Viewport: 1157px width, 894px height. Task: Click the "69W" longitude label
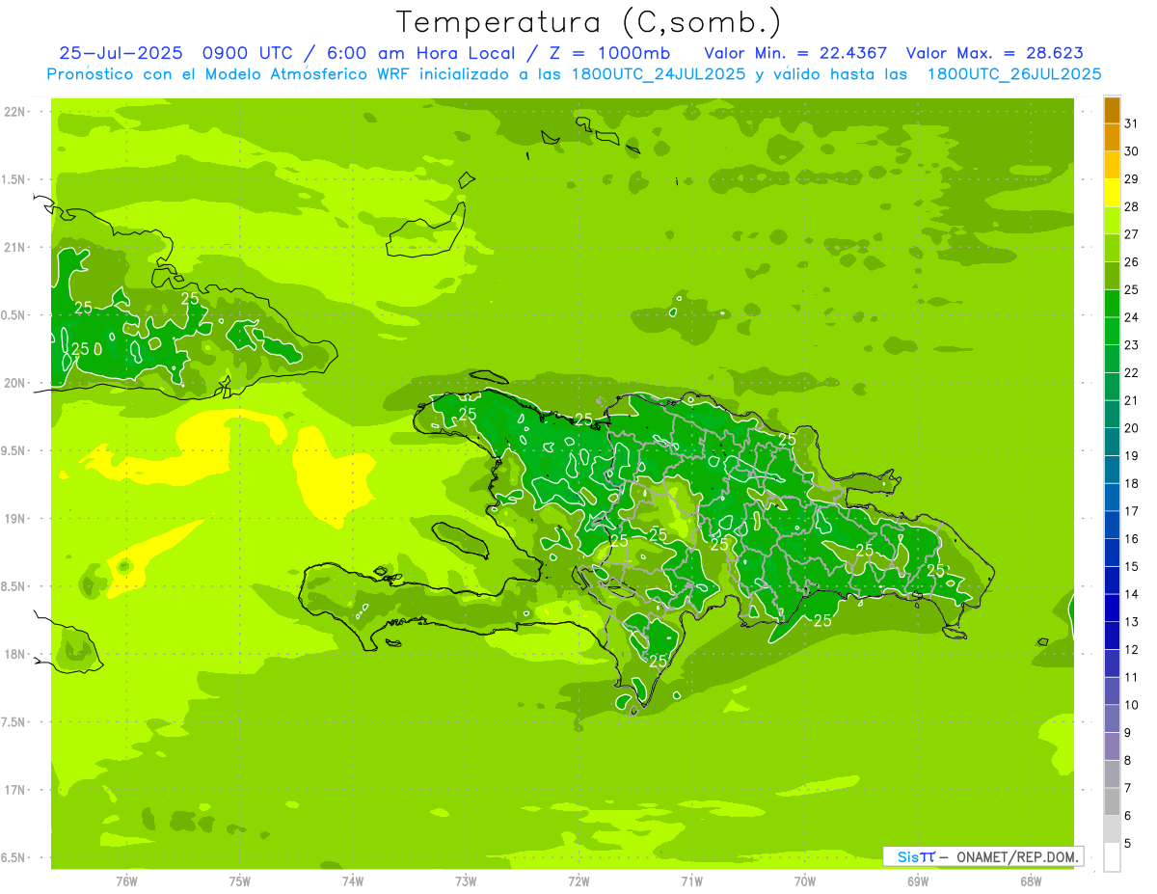pyautogui.click(x=918, y=881)
